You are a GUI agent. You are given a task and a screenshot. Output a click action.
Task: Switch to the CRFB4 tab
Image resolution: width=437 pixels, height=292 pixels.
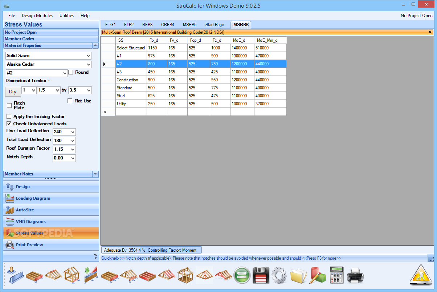point(168,25)
